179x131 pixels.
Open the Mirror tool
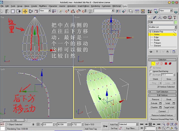(118, 11)
